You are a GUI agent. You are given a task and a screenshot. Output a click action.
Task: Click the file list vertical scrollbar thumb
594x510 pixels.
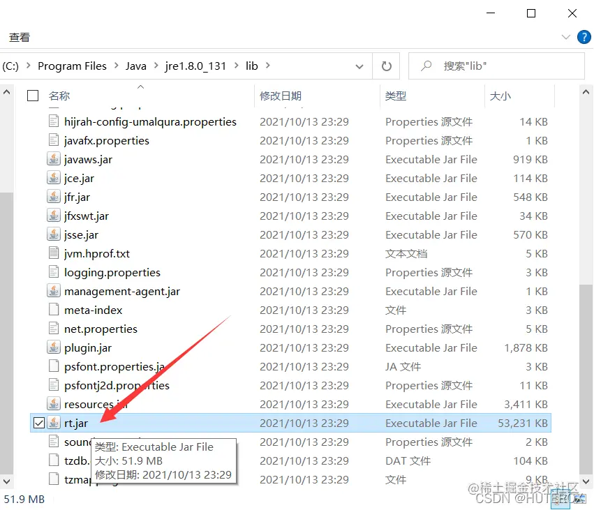pos(586,379)
